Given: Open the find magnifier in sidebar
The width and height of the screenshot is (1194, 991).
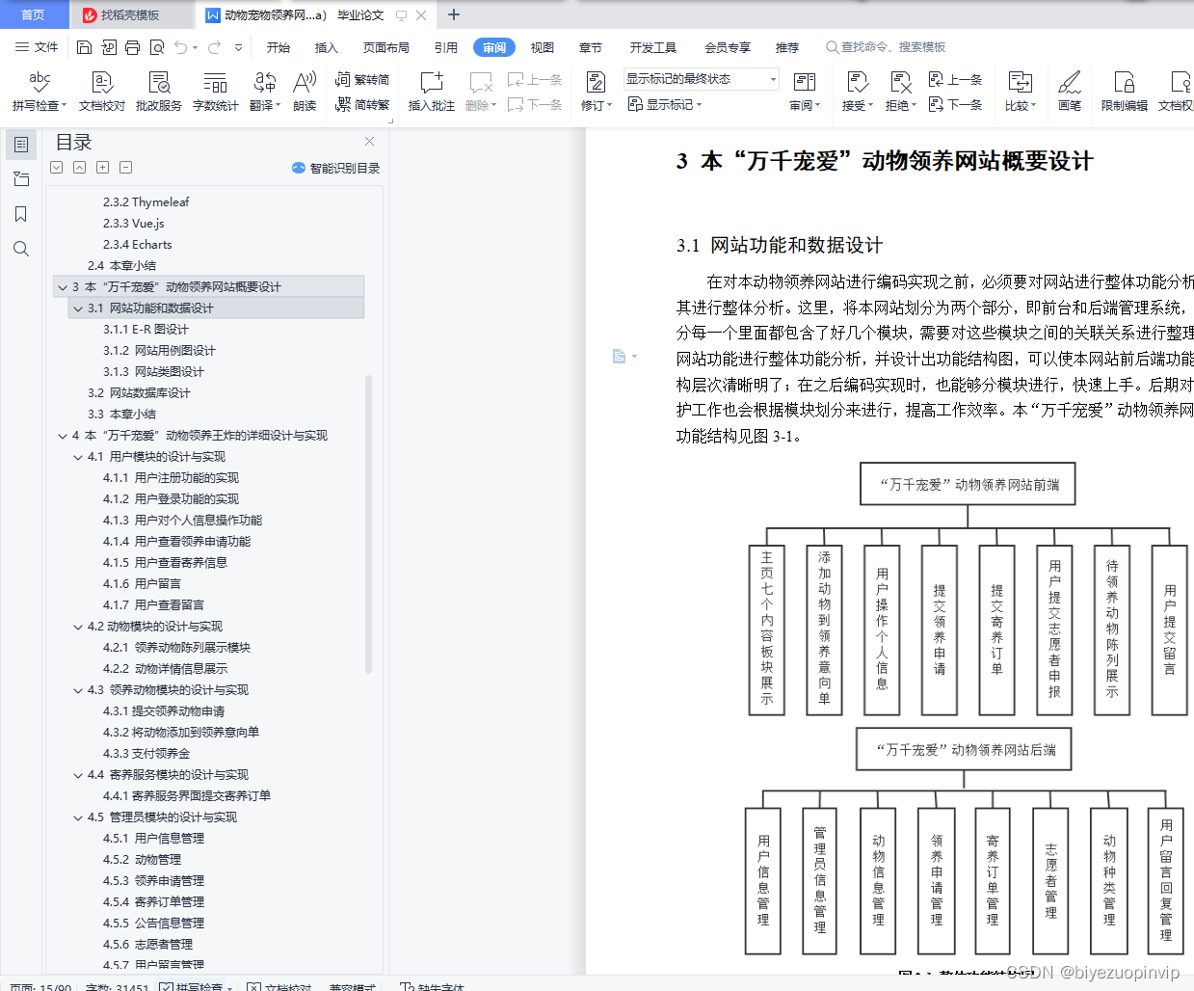Looking at the screenshot, I should pos(21,249).
